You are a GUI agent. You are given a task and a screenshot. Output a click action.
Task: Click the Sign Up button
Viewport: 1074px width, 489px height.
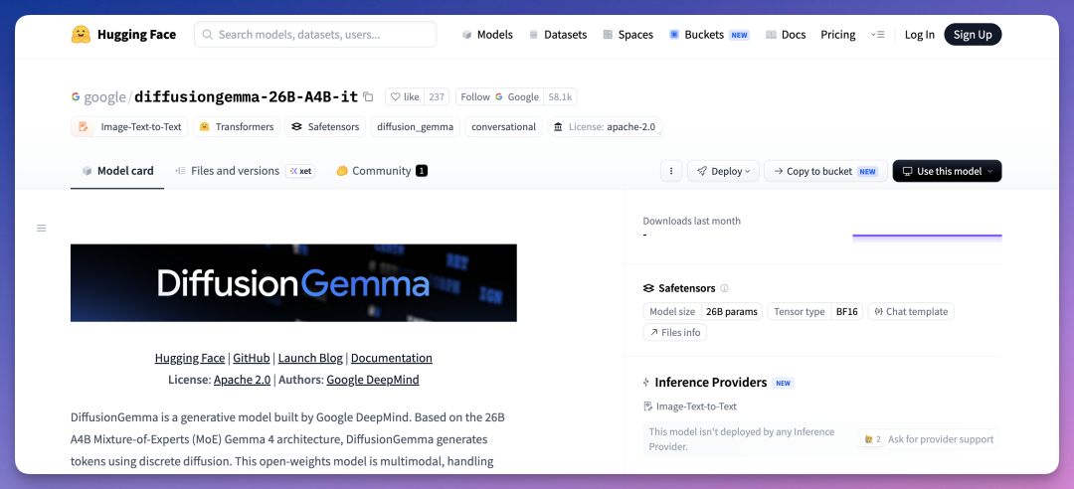click(x=973, y=34)
